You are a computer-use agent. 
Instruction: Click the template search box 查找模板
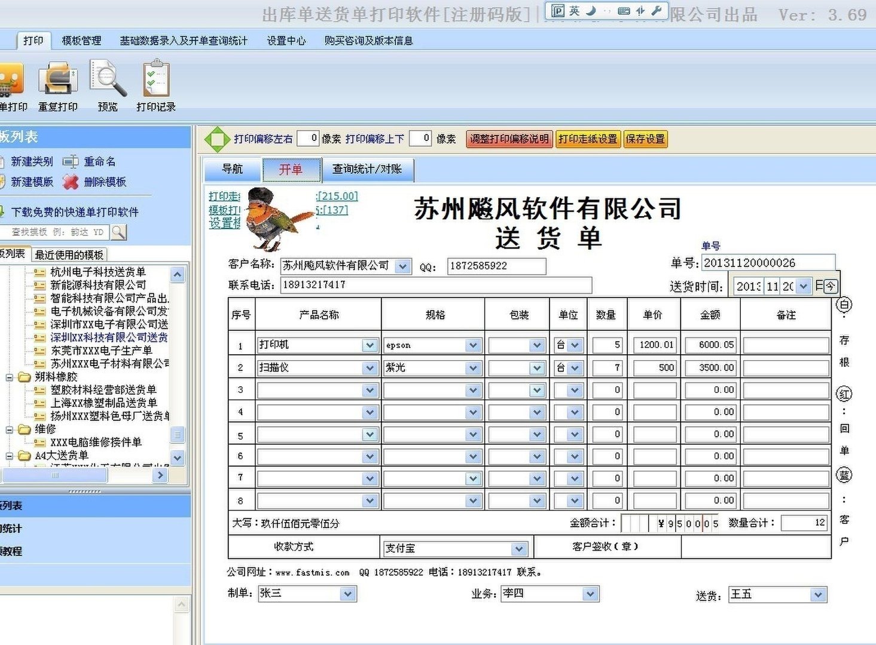pos(56,232)
